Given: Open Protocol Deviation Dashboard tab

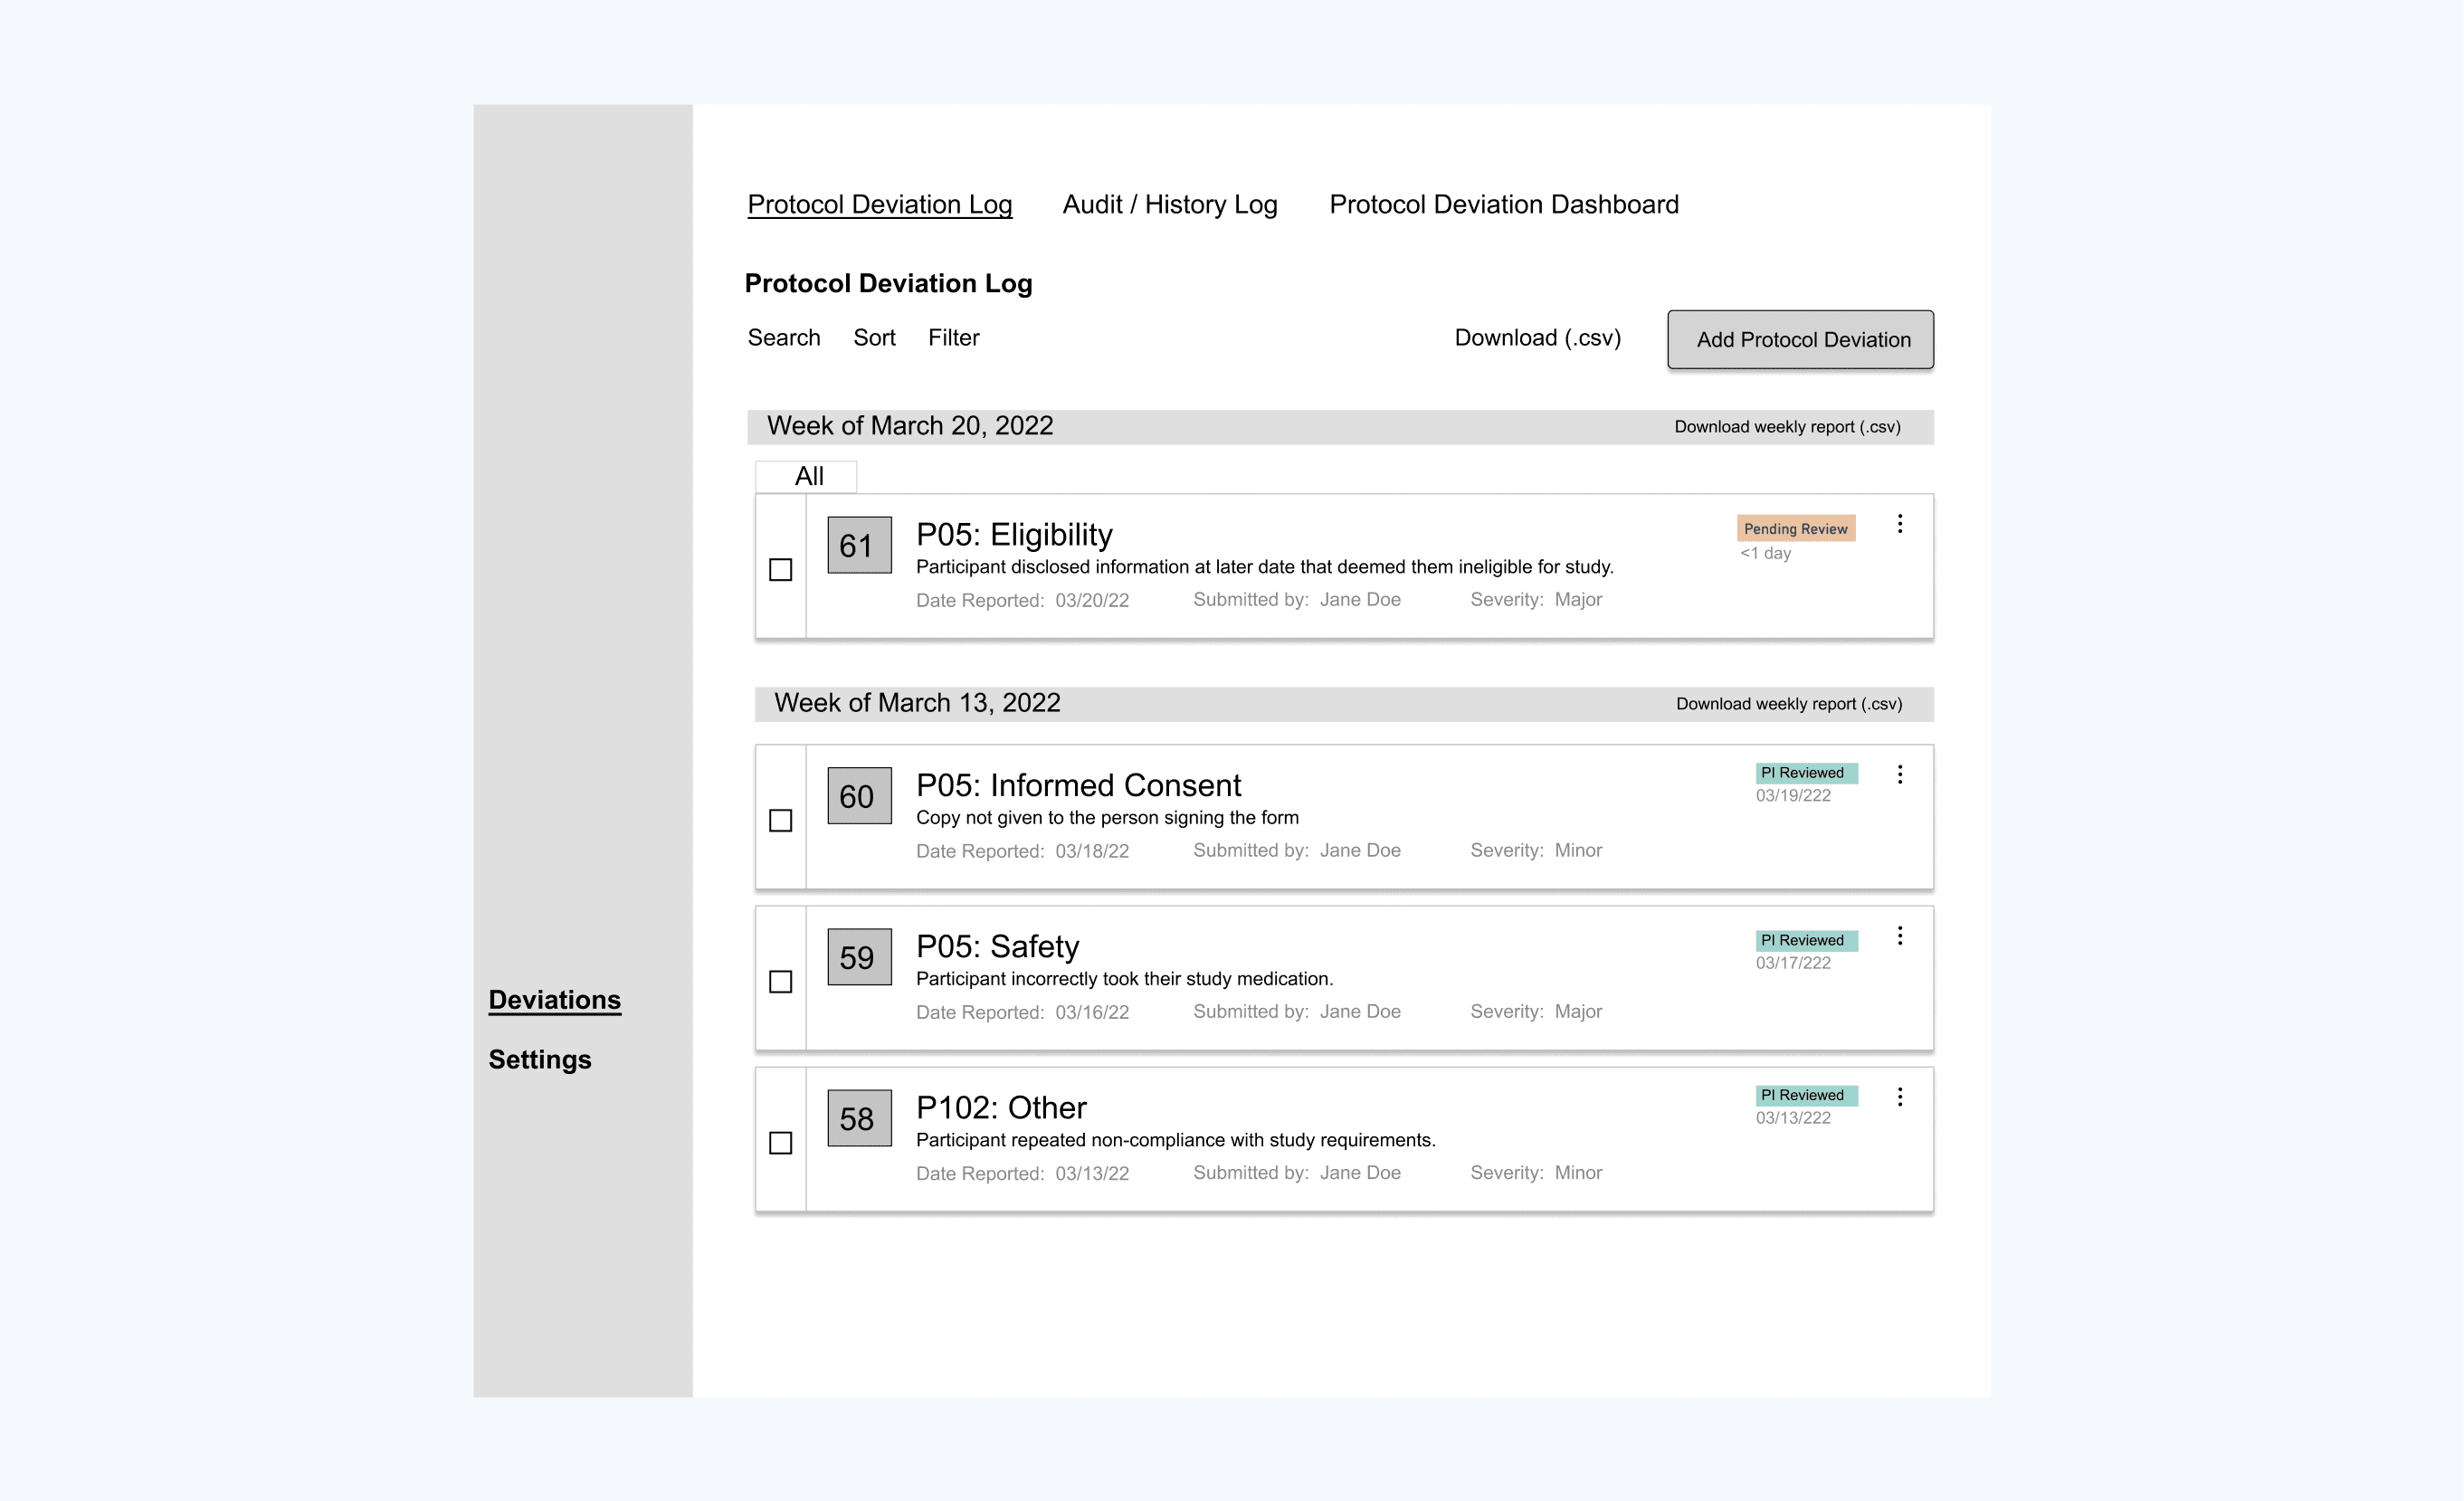Looking at the screenshot, I should coord(1503,205).
